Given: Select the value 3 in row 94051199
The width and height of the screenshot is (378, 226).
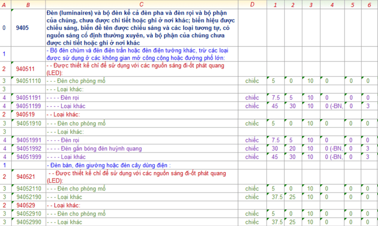Looking at the screenshot, I should (368, 106).
